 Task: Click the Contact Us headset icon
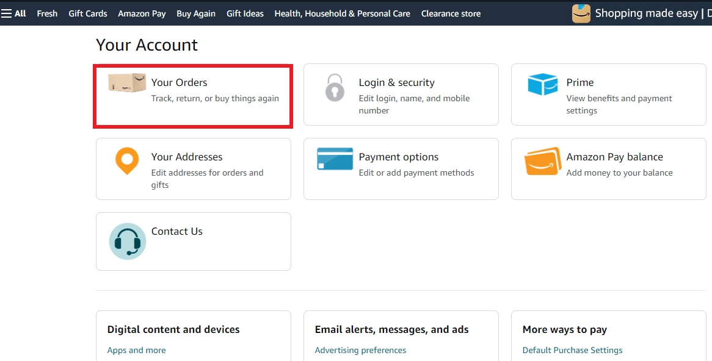tap(128, 241)
